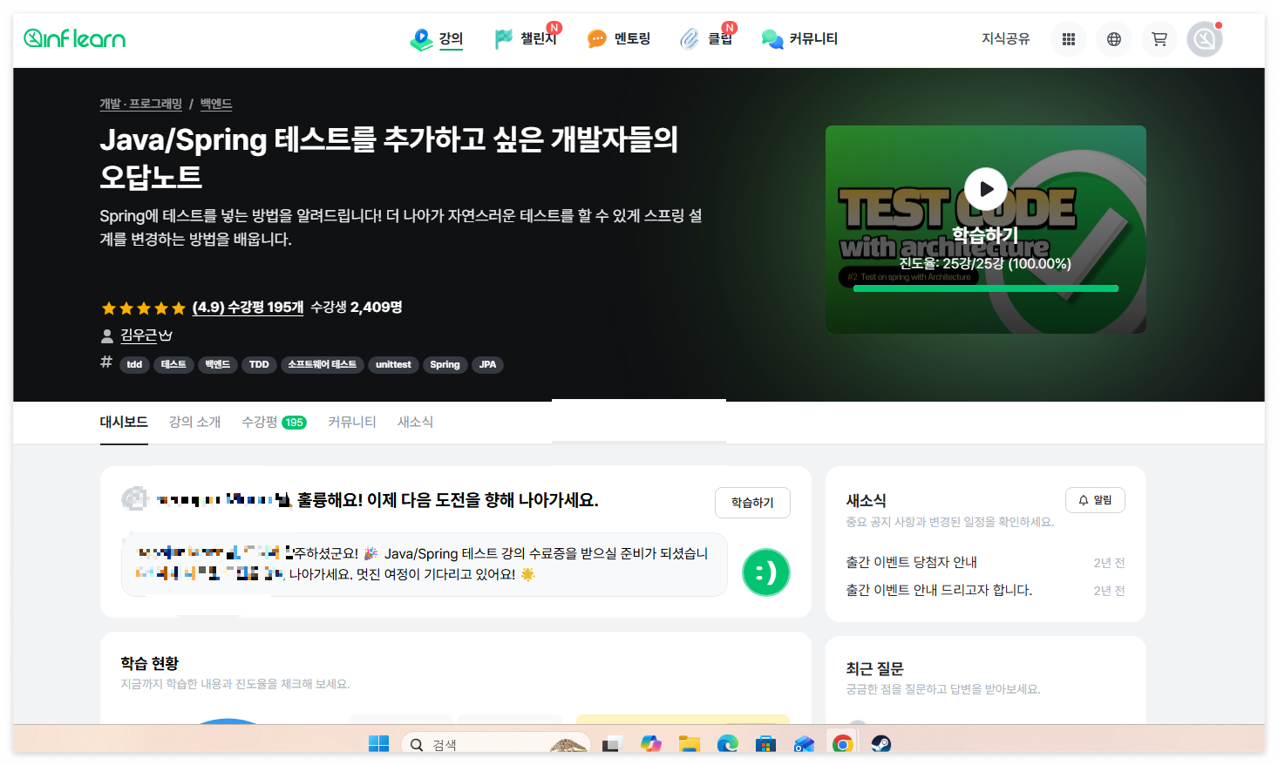Image resolution: width=1278 pixels, height=765 pixels.
Task: Open the language globe icon
Action: pos(1114,39)
